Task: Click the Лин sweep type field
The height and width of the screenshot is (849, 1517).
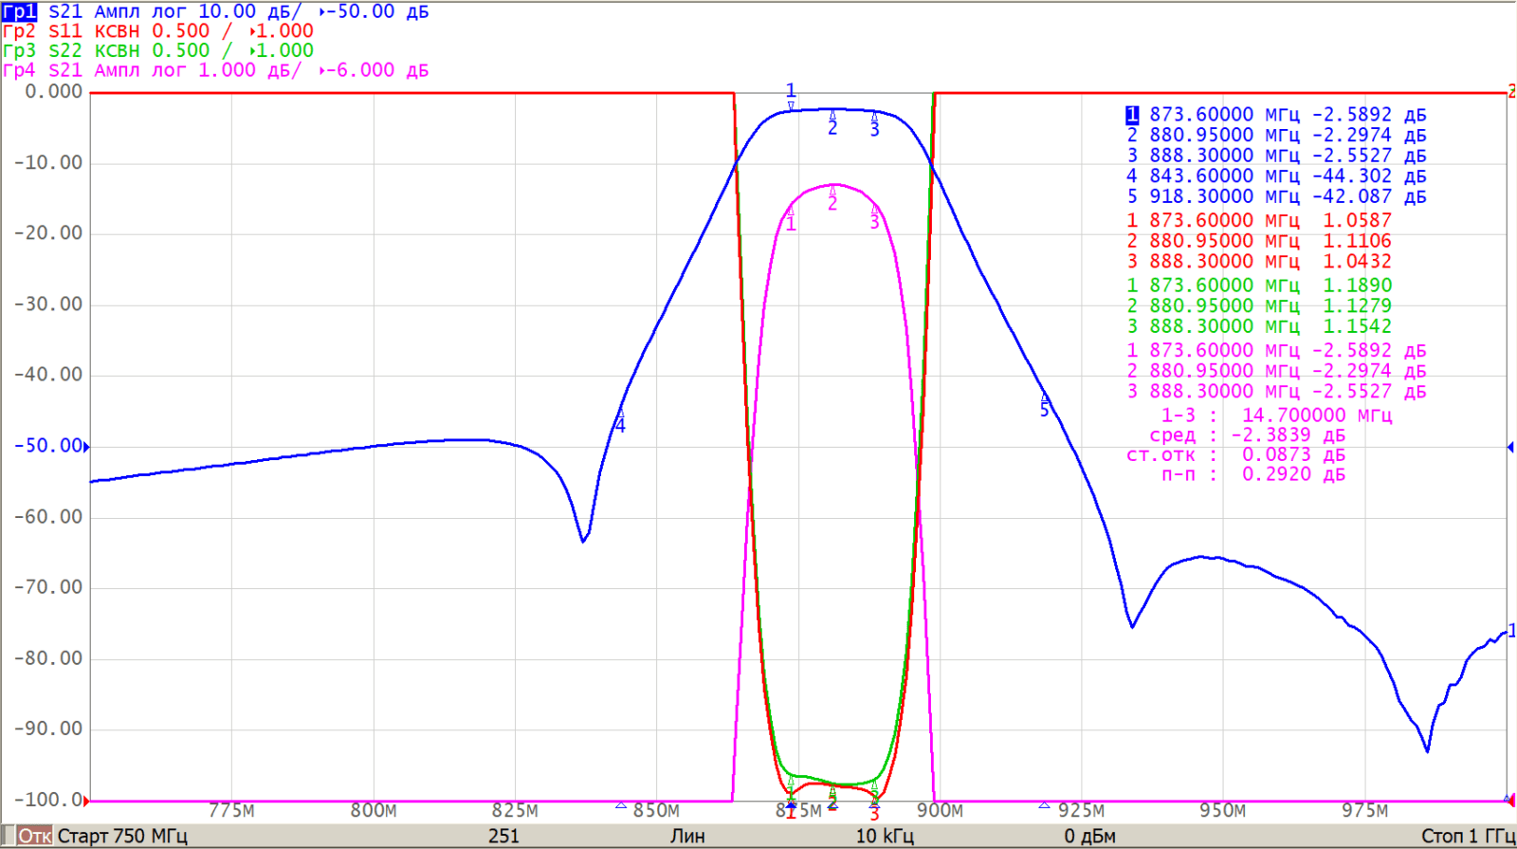Action: (x=687, y=836)
